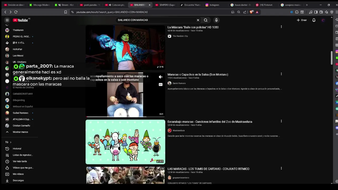This screenshot has width=338, height=190.
Task: Open Musicaeduca channel link
Action: (x=179, y=131)
